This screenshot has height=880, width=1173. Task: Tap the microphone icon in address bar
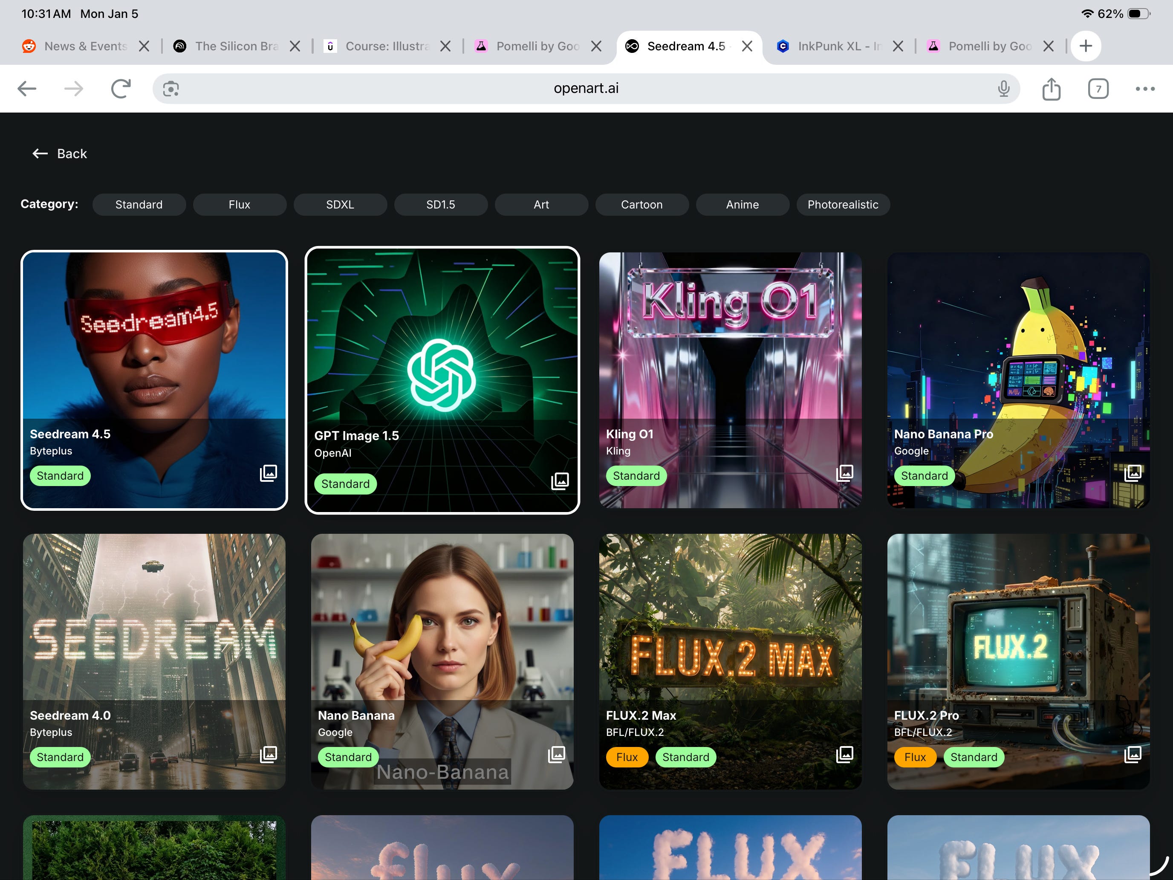tap(1003, 89)
